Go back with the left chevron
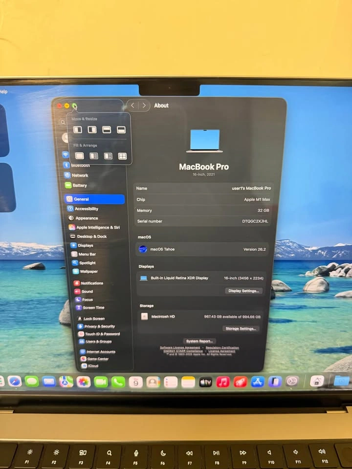This screenshot has height=469, width=352. (x=132, y=106)
